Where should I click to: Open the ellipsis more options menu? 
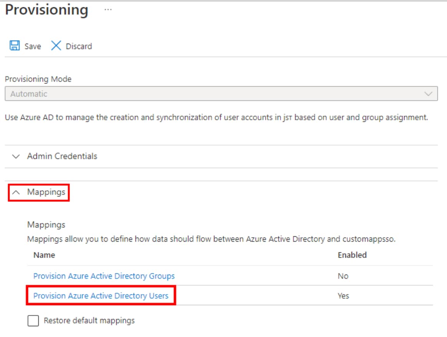108,10
